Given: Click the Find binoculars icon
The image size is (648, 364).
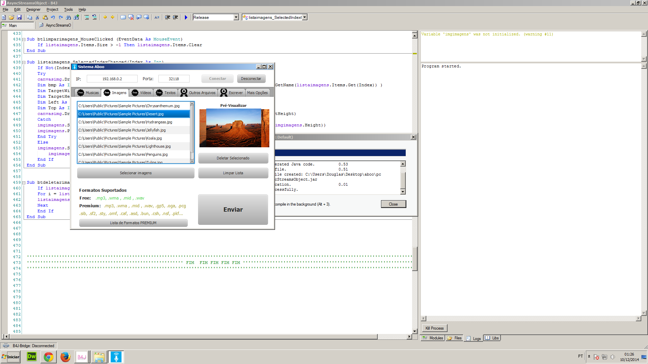Looking at the screenshot, I should point(69,17).
